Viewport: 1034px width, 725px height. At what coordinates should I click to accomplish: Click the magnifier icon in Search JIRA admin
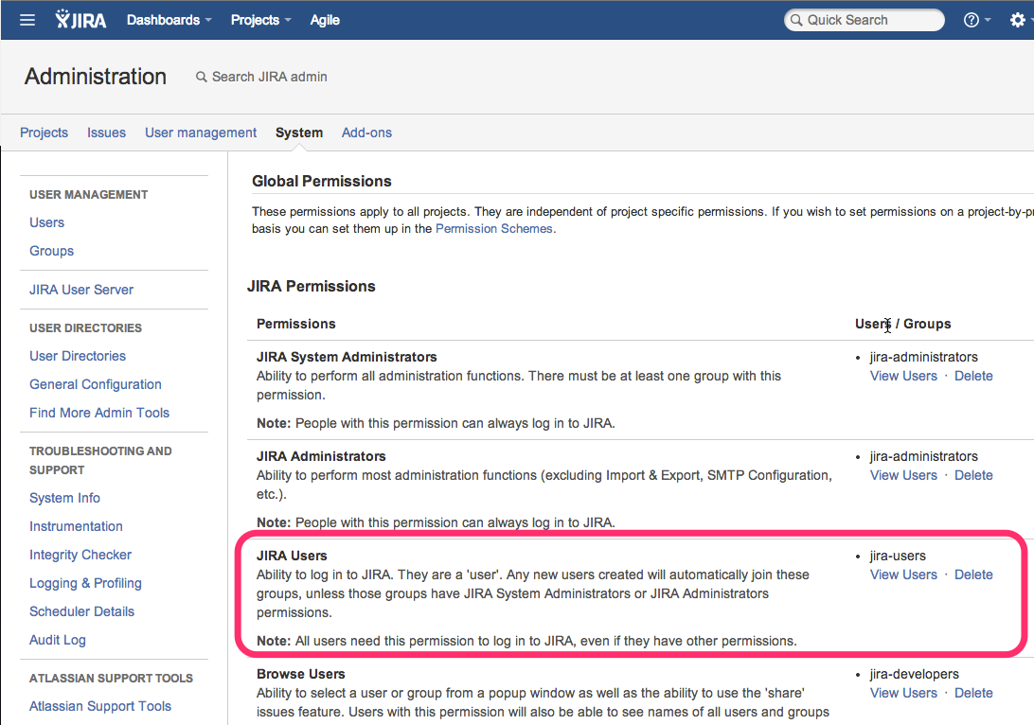point(201,77)
